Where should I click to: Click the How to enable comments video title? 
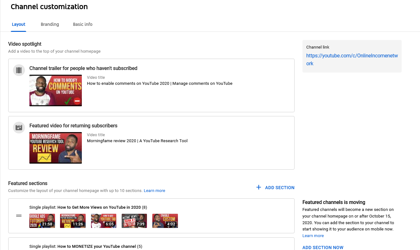pyautogui.click(x=160, y=84)
